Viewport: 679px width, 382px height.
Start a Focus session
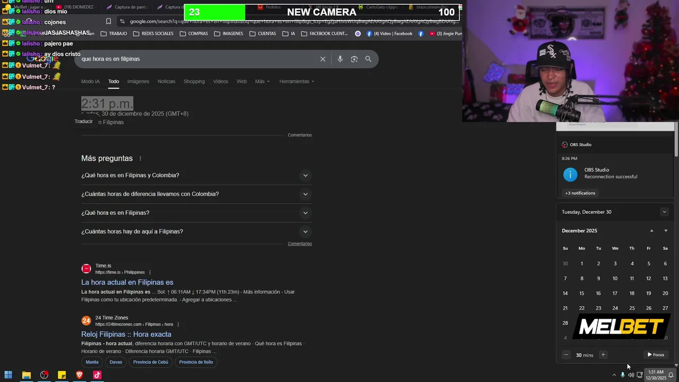pyautogui.click(x=656, y=355)
